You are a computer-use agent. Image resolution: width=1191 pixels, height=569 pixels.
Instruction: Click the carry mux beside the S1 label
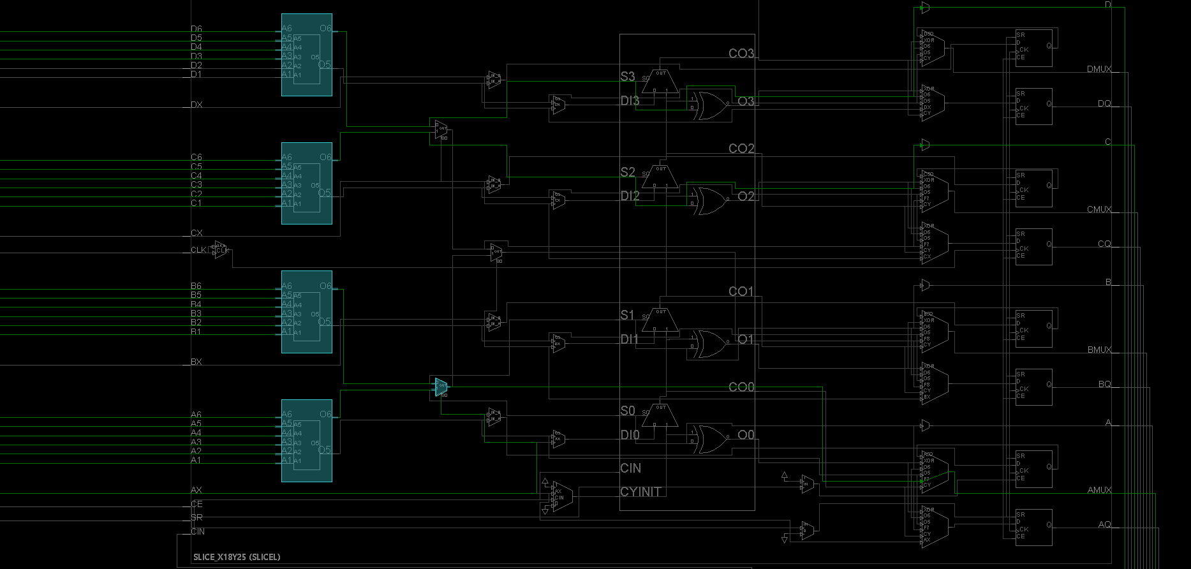tap(660, 320)
